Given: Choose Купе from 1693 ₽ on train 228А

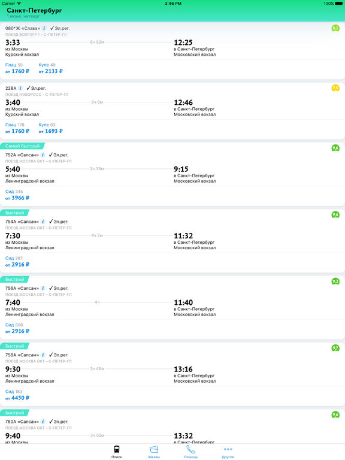Looking at the screenshot, I should 50,128.
